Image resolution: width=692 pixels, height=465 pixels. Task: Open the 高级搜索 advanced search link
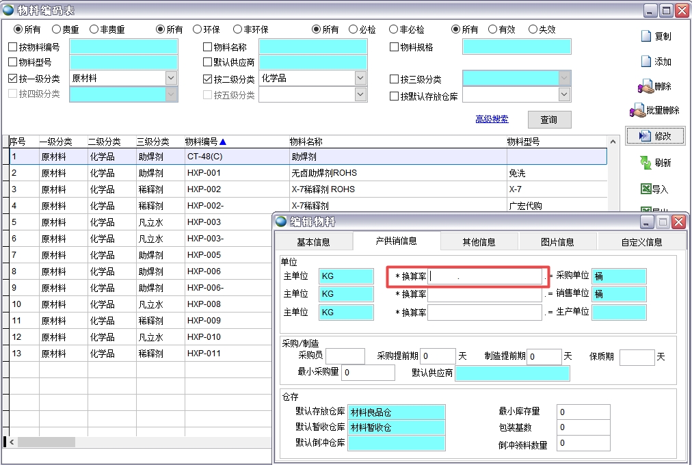pos(492,119)
